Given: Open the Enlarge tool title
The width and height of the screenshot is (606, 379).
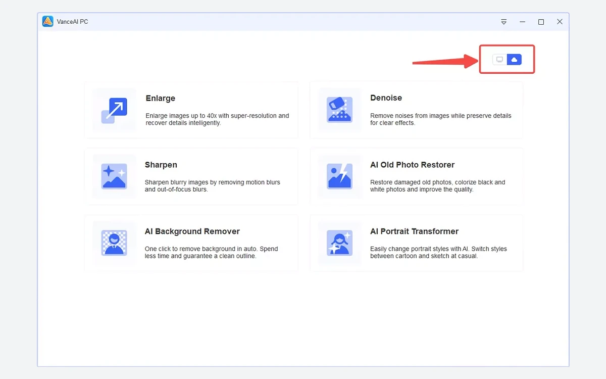Looking at the screenshot, I should click(161, 99).
